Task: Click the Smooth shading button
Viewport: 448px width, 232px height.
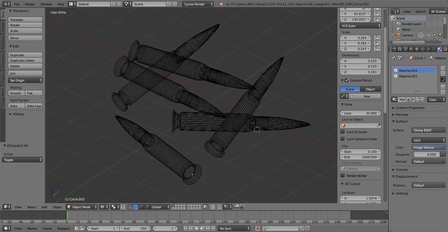Action: coord(16,93)
